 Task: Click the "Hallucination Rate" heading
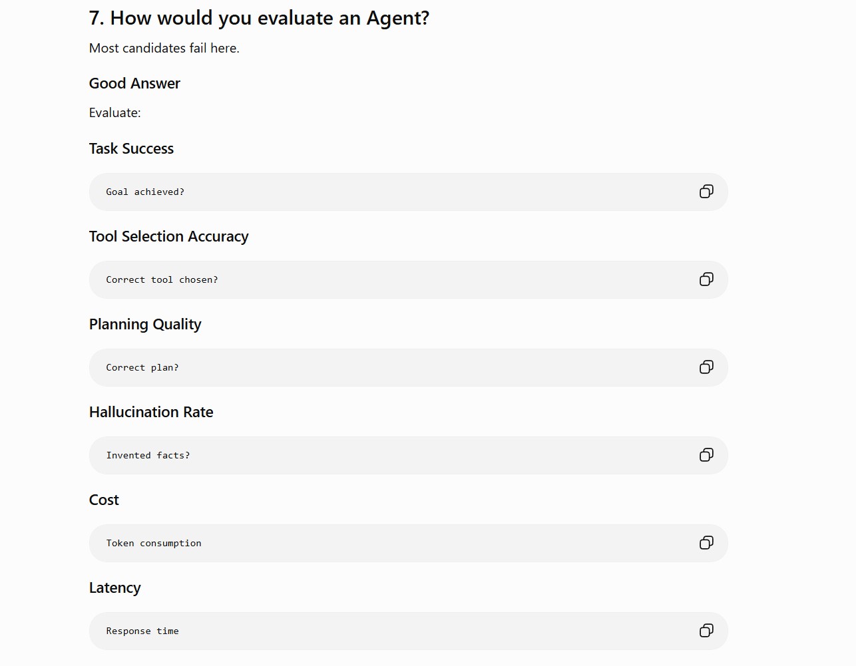(151, 412)
